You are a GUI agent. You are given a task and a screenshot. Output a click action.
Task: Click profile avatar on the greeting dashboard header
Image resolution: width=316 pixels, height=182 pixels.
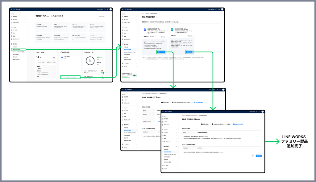pyautogui.click(x=110, y=9)
